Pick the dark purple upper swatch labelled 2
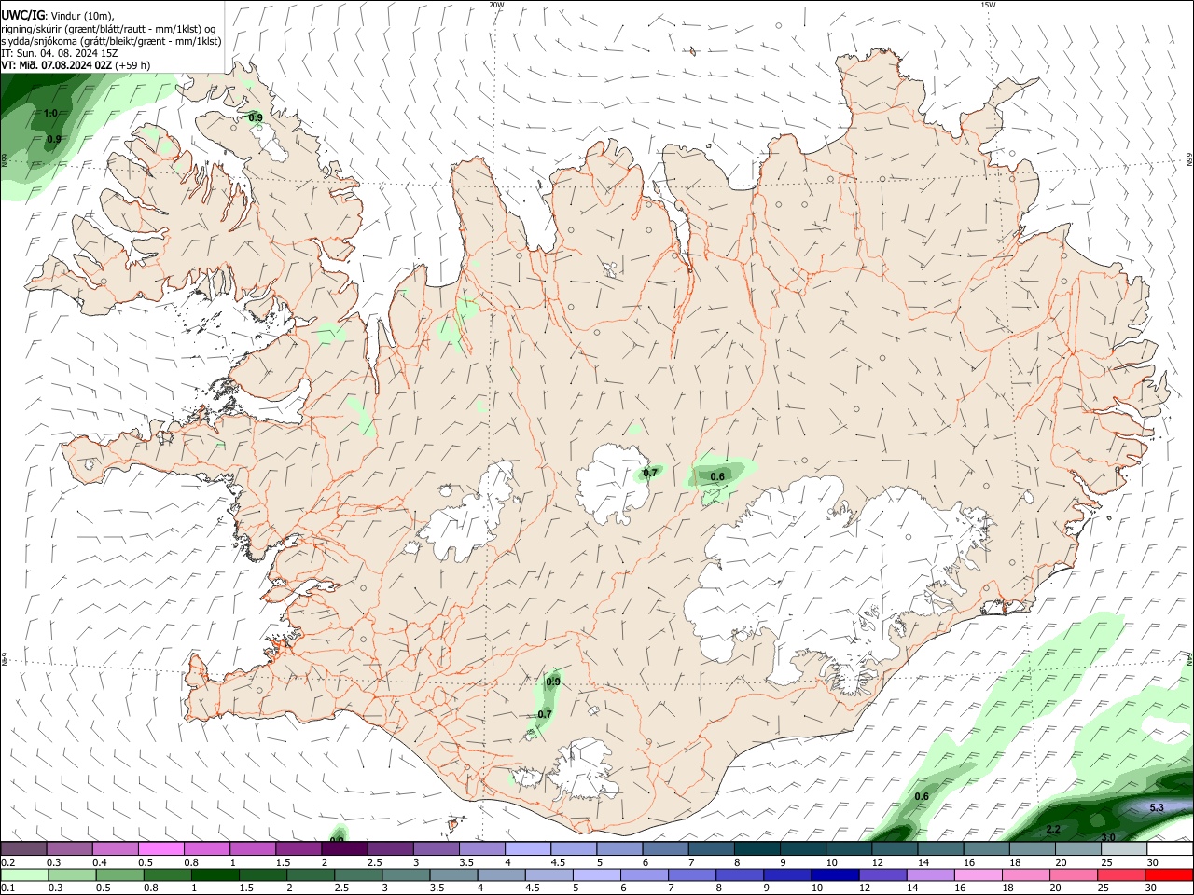This screenshot has width=1194, height=895. point(344,848)
